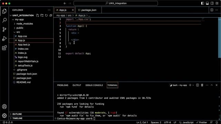Toggle the secondary side bar visibility
221x124 pixels.
pos(212,3)
